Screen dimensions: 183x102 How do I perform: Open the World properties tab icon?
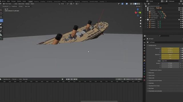pyautogui.click(x=144, y=54)
